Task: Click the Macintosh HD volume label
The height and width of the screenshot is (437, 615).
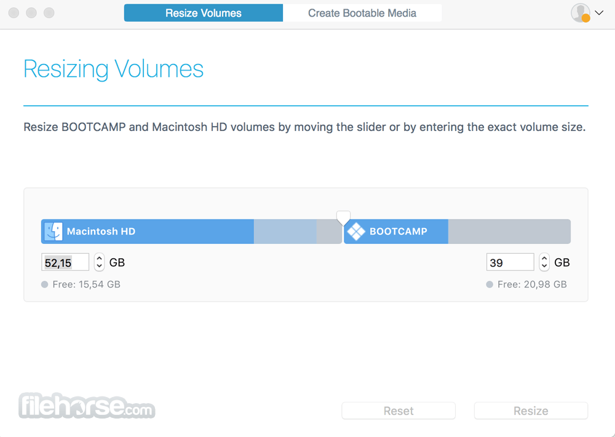Action: click(x=101, y=231)
